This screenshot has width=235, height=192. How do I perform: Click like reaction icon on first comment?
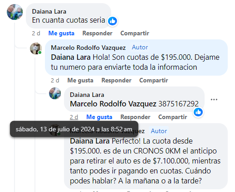point(113,21)
